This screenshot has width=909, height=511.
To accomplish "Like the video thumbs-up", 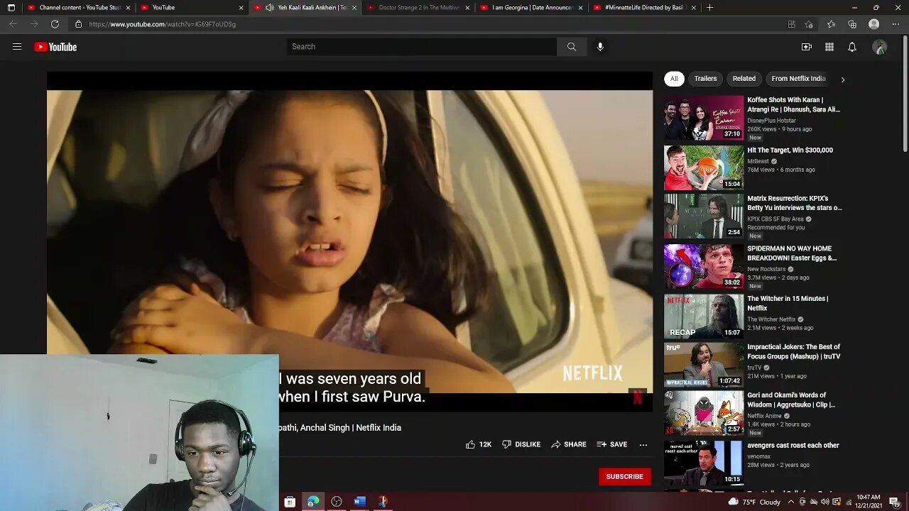I will pyautogui.click(x=479, y=444).
